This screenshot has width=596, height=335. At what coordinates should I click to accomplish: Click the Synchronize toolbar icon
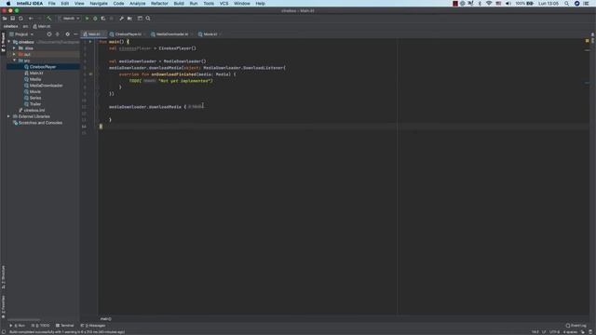20,19
